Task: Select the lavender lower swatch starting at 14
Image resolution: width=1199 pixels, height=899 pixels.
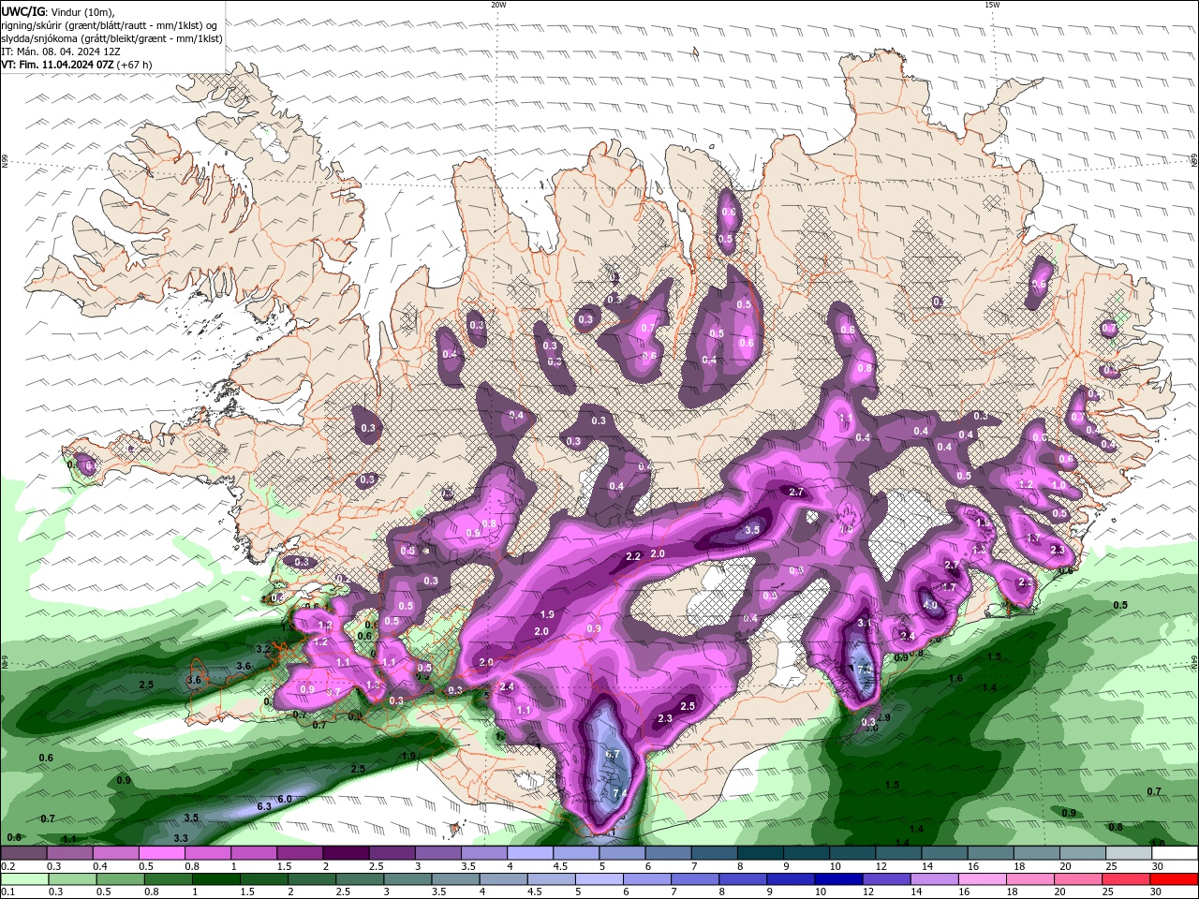Action: 933,879
